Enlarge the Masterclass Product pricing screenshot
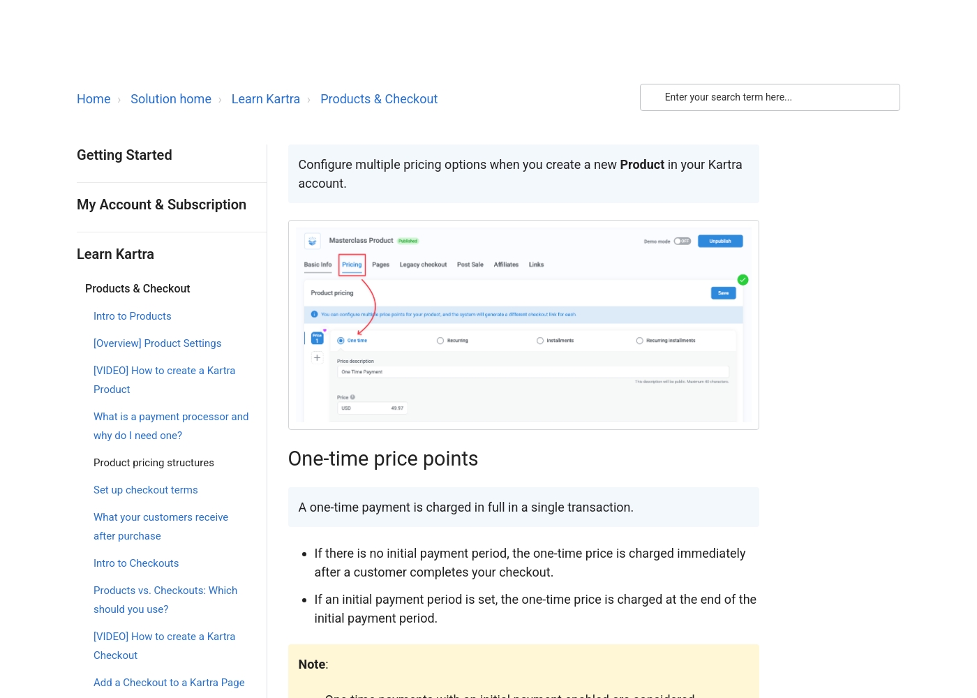The image size is (977, 698). [523, 325]
